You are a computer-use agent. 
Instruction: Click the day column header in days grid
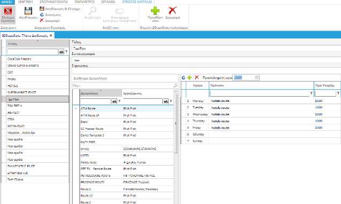click(x=198, y=85)
